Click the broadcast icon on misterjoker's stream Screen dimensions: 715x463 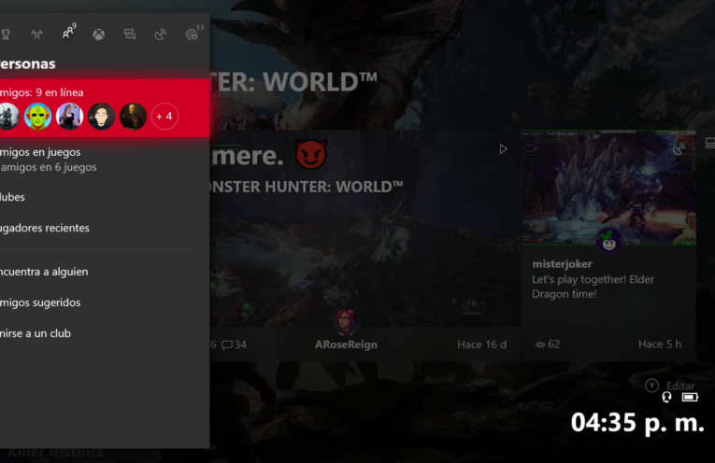pyautogui.click(x=679, y=148)
